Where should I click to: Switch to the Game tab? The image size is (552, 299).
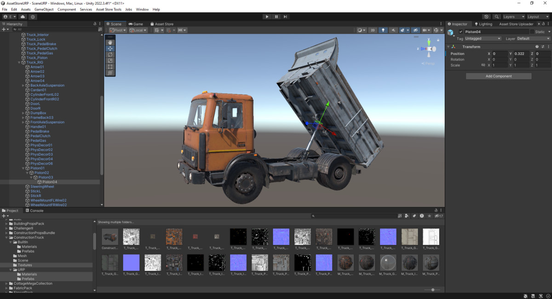click(137, 24)
